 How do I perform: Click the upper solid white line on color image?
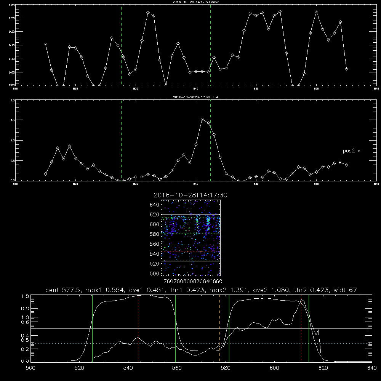coord(190,215)
